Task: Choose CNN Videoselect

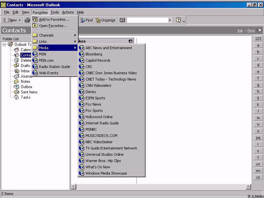Action: coord(112,85)
